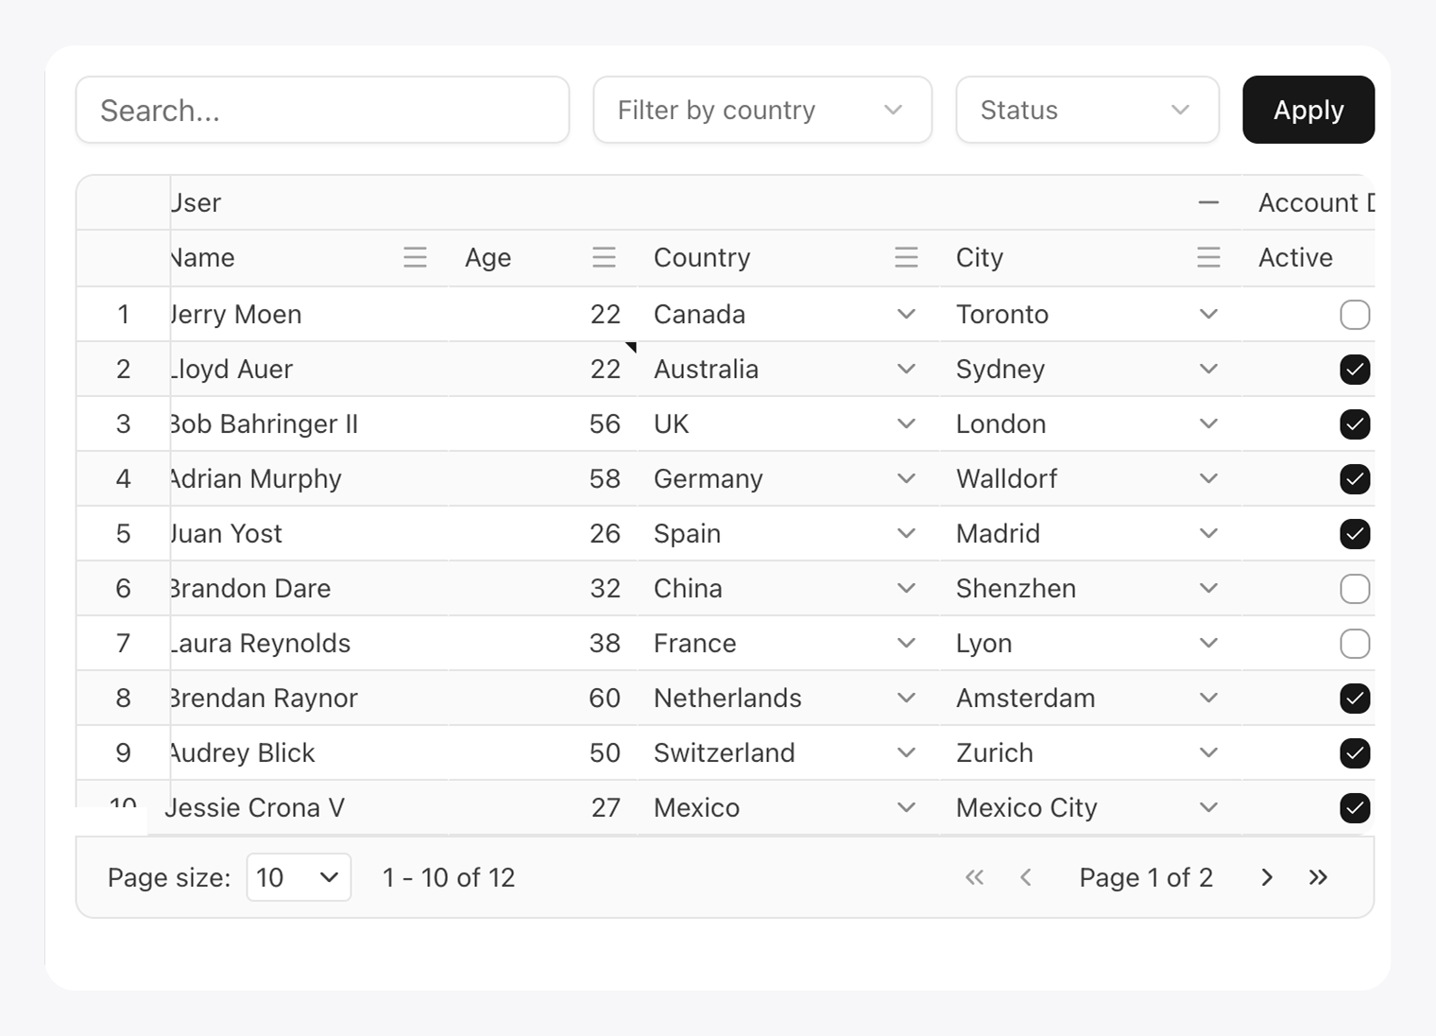
Task: Open the Name column menu icon
Action: [x=415, y=257]
